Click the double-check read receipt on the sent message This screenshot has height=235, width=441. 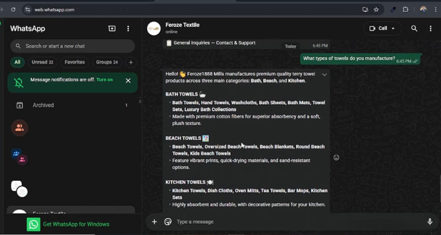click(415, 61)
